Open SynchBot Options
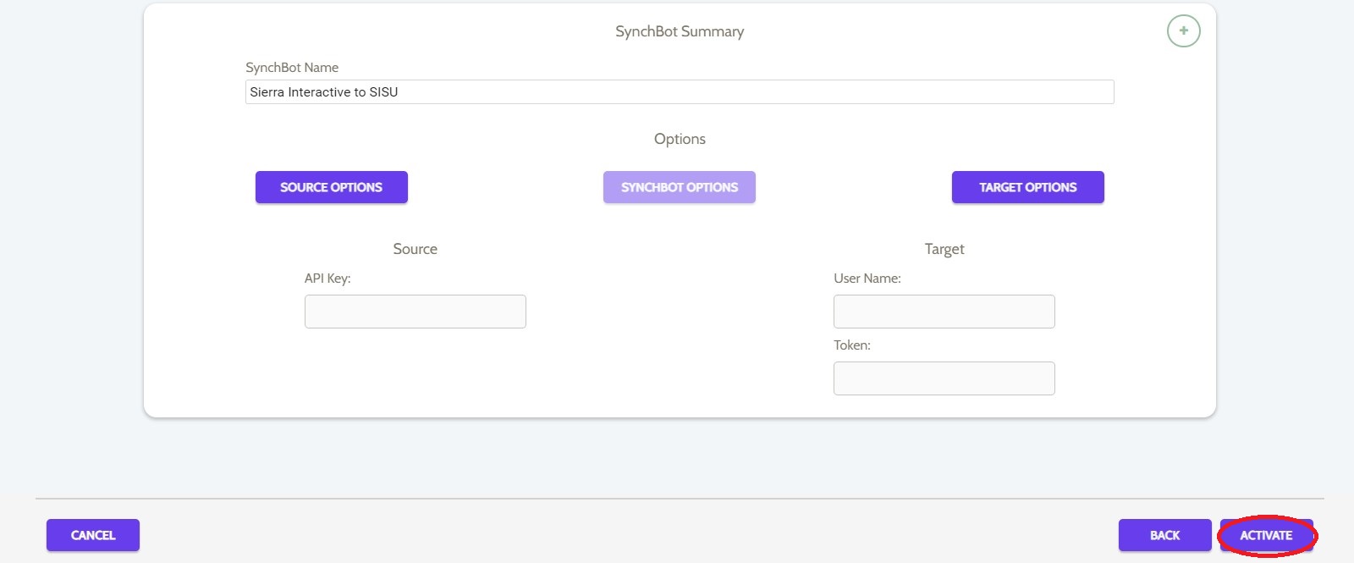 [x=680, y=187]
